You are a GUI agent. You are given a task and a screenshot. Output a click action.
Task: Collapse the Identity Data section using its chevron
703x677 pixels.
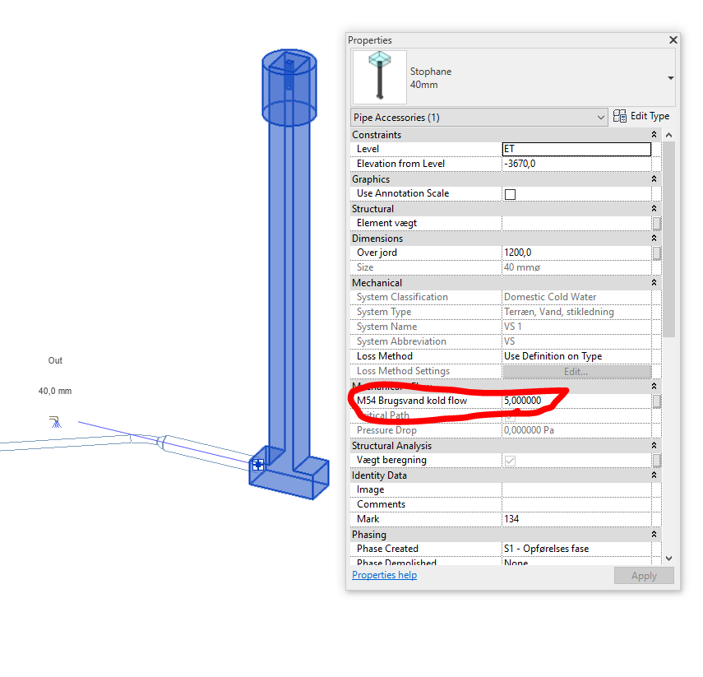(654, 475)
